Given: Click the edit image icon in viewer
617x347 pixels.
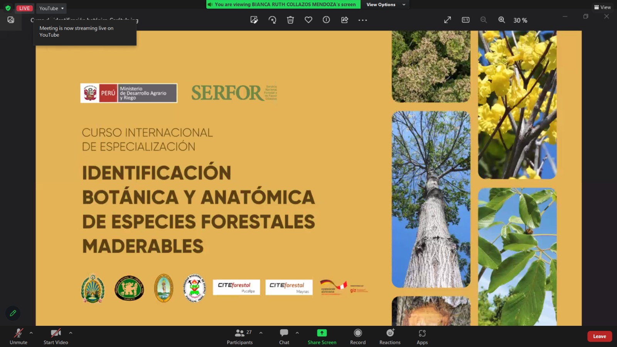Looking at the screenshot, I should [x=254, y=20].
